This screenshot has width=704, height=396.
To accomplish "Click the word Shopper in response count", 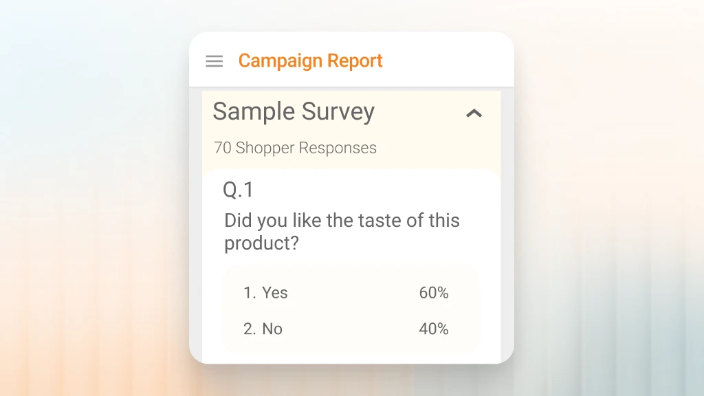I will coord(265,148).
